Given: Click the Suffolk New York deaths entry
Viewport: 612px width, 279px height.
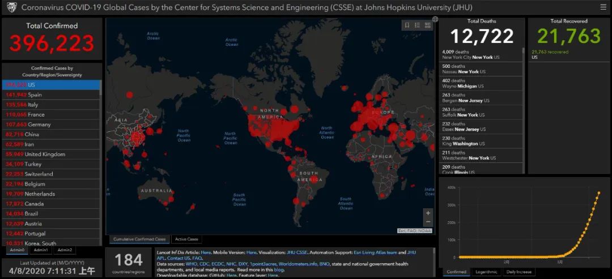Looking at the screenshot, I should 481,112.
